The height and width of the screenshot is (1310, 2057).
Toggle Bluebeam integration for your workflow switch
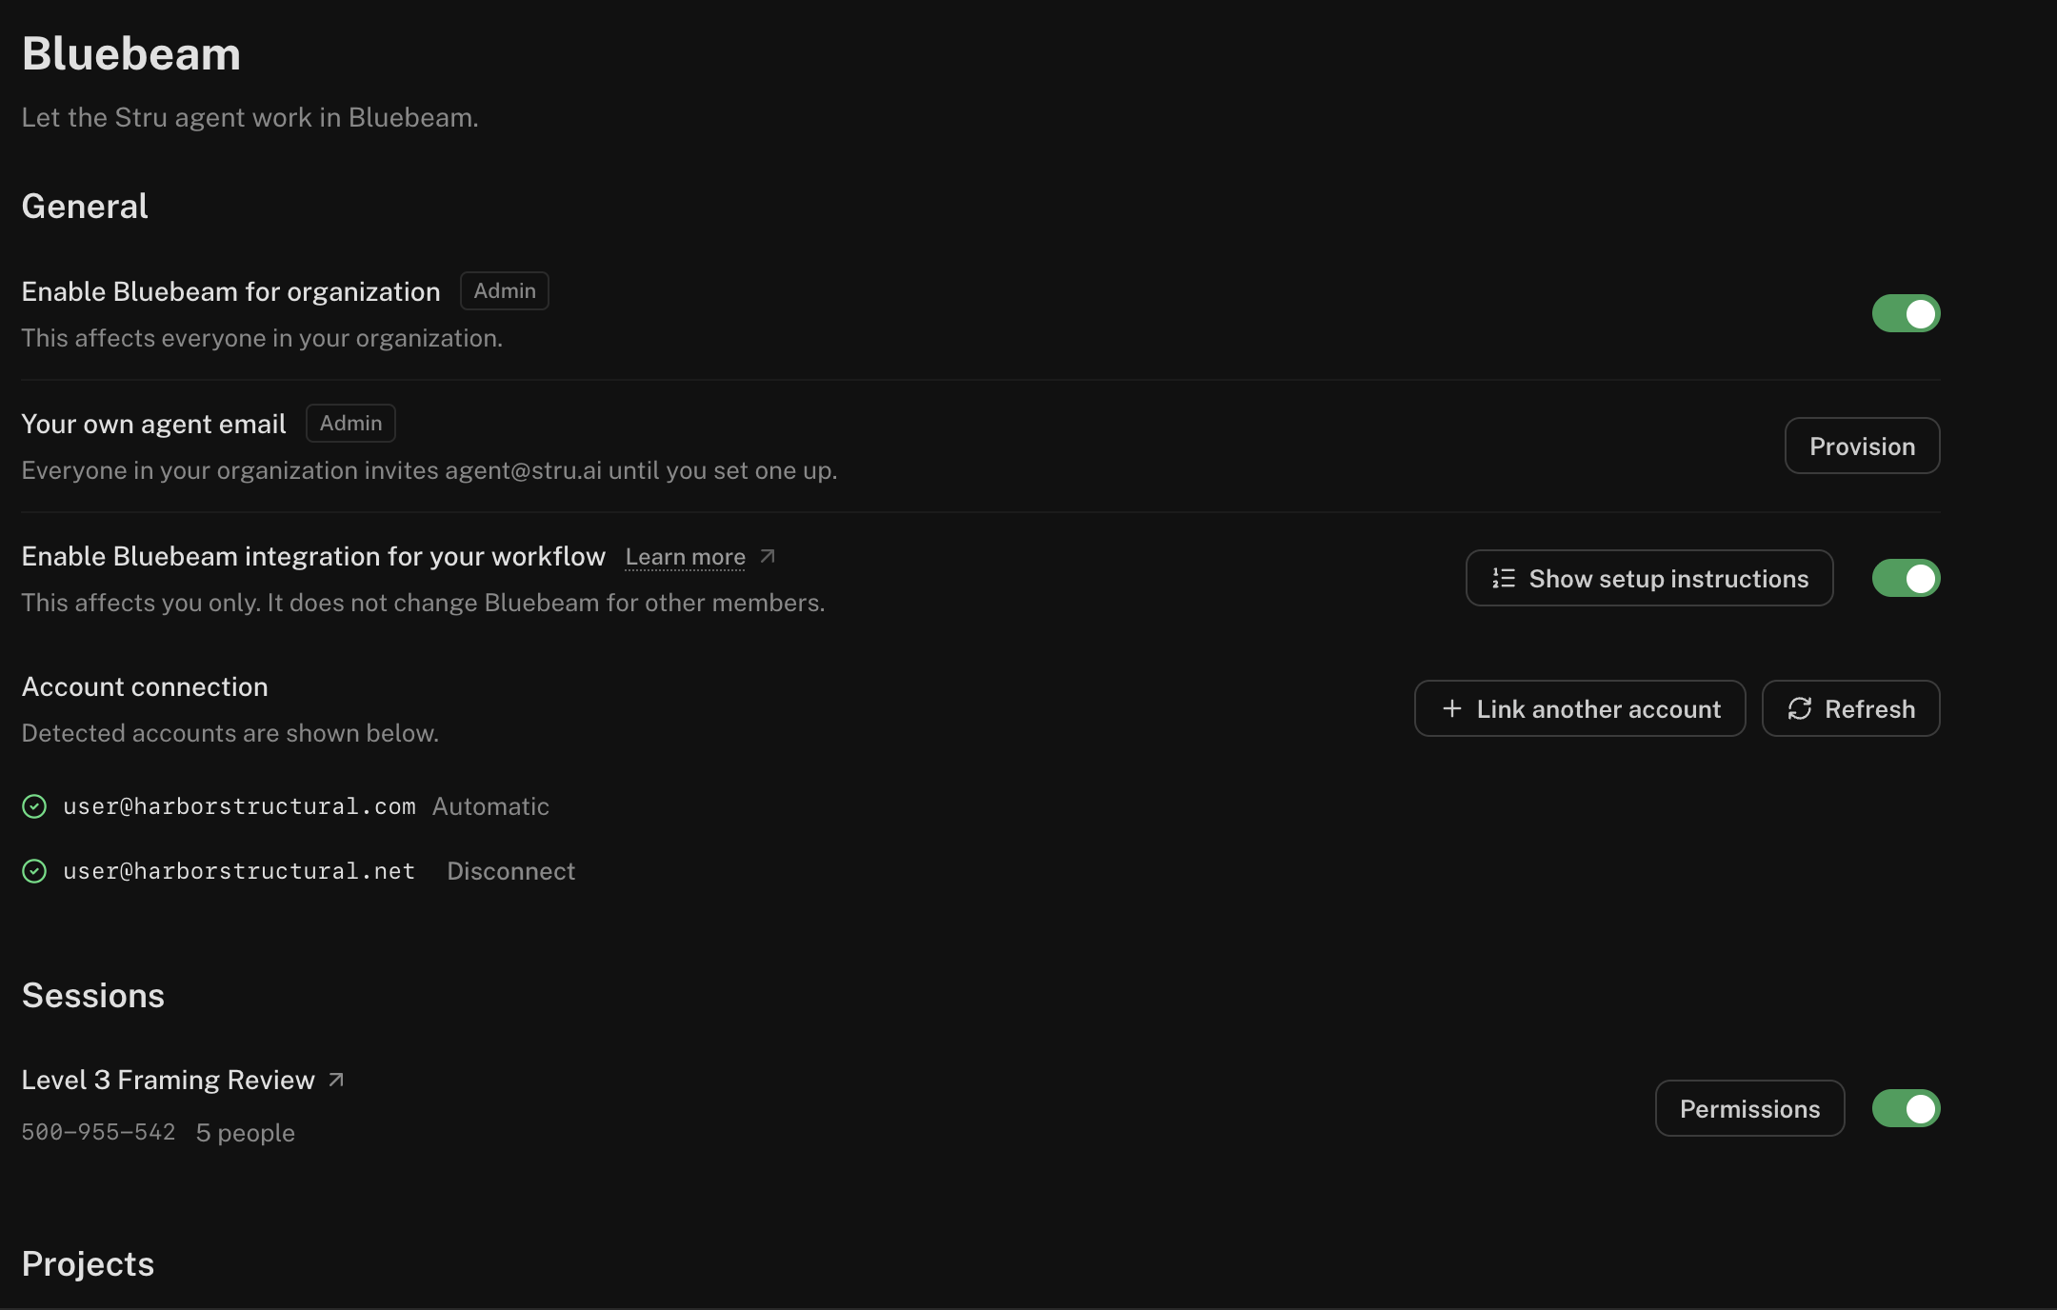1906,578
